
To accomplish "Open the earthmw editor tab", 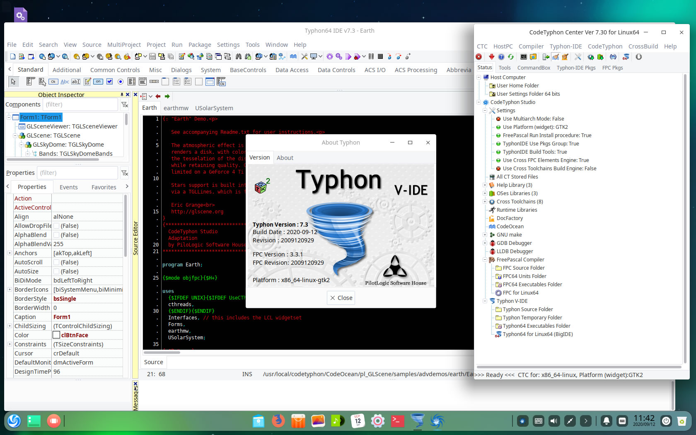I will click(x=176, y=108).
